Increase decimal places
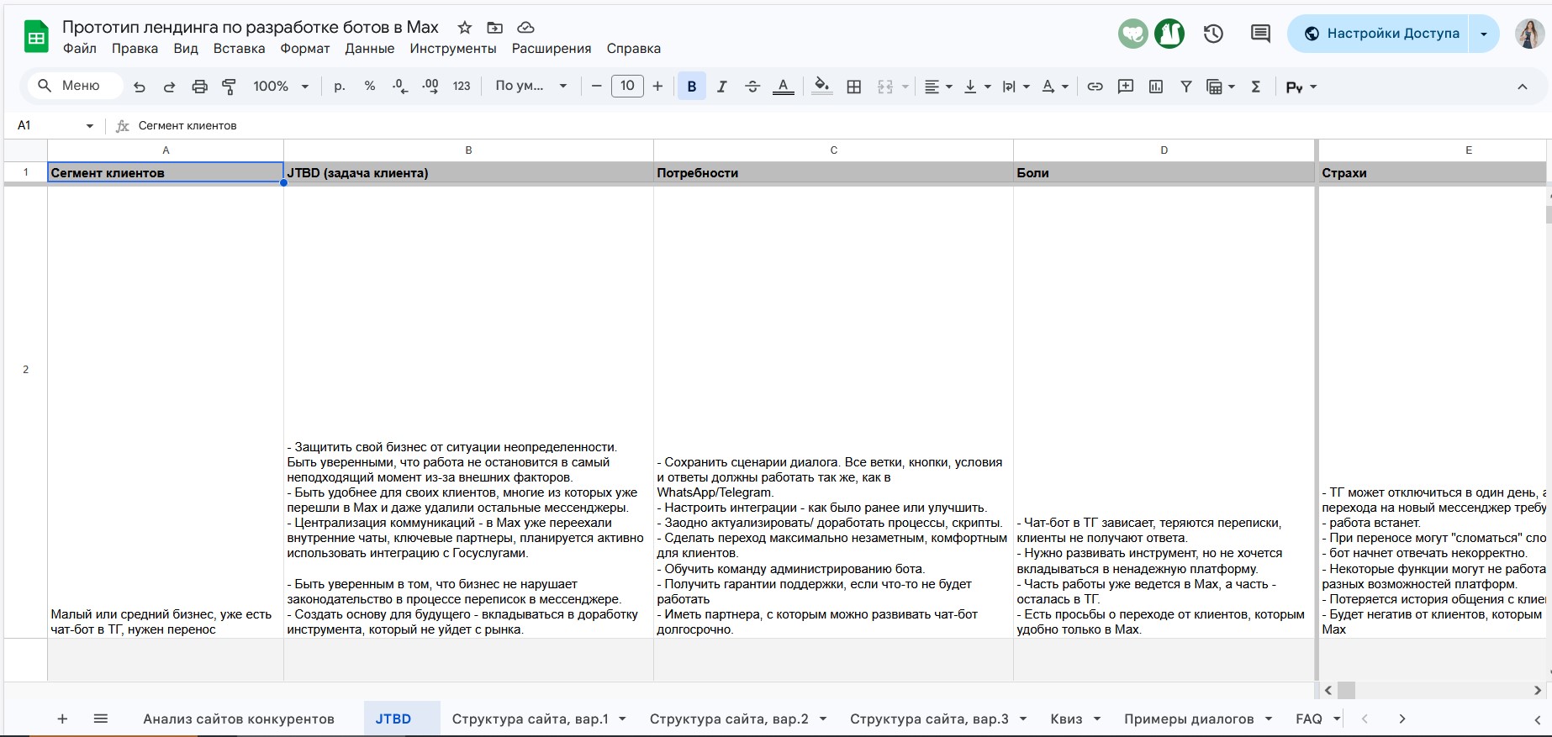The height and width of the screenshot is (737, 1552). [430, 87]
